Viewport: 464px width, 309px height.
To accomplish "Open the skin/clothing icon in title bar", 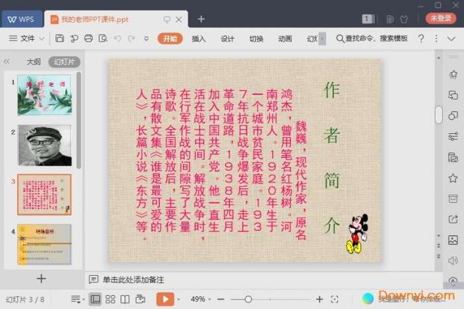I will point(404,19).
